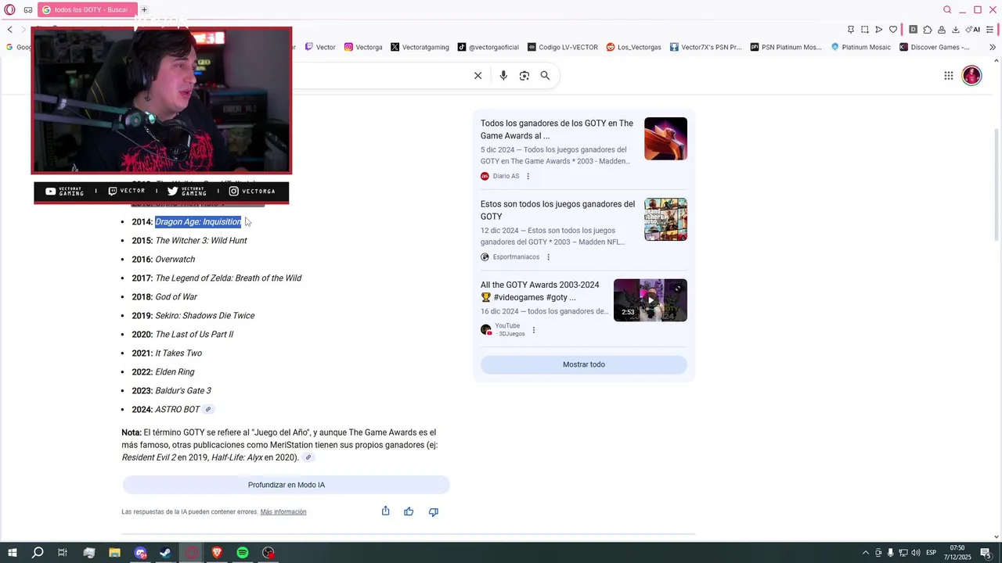1002x563 pixels.
Task: Open 'Estos son todos los juegos ganadores' result
Action: click(557, 210)
